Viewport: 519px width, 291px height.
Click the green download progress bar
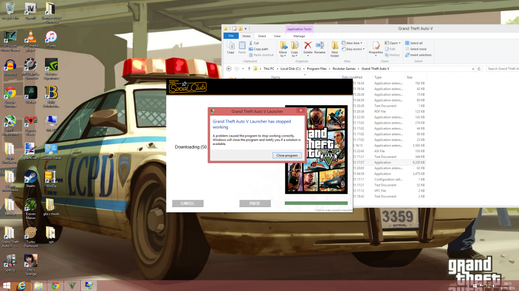pos(316,203)
